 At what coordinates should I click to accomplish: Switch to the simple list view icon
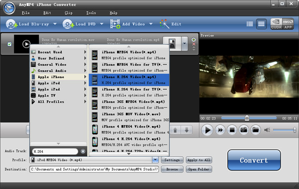(x=261, y=24)
